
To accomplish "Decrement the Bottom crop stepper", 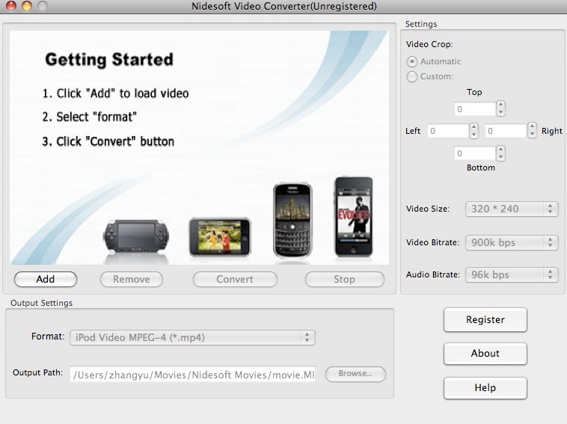I will (x=500, y=157).
